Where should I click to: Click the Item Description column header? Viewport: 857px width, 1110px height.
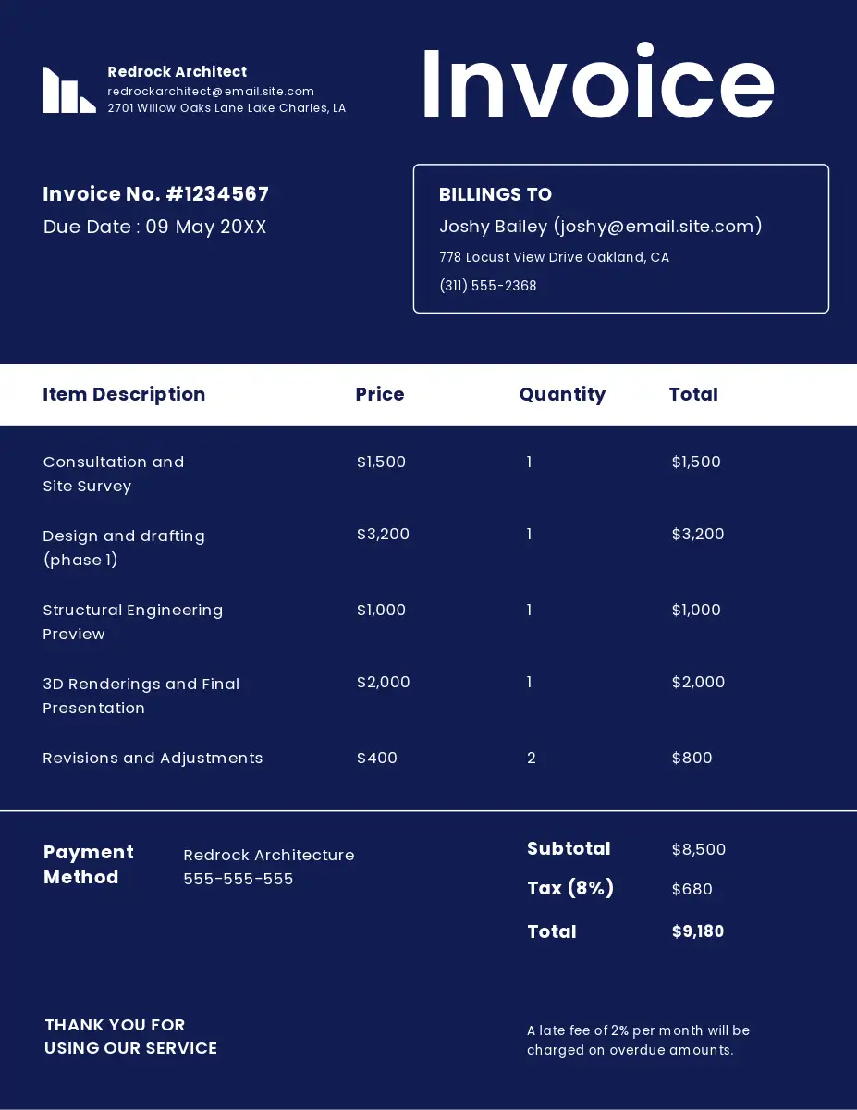124,394
